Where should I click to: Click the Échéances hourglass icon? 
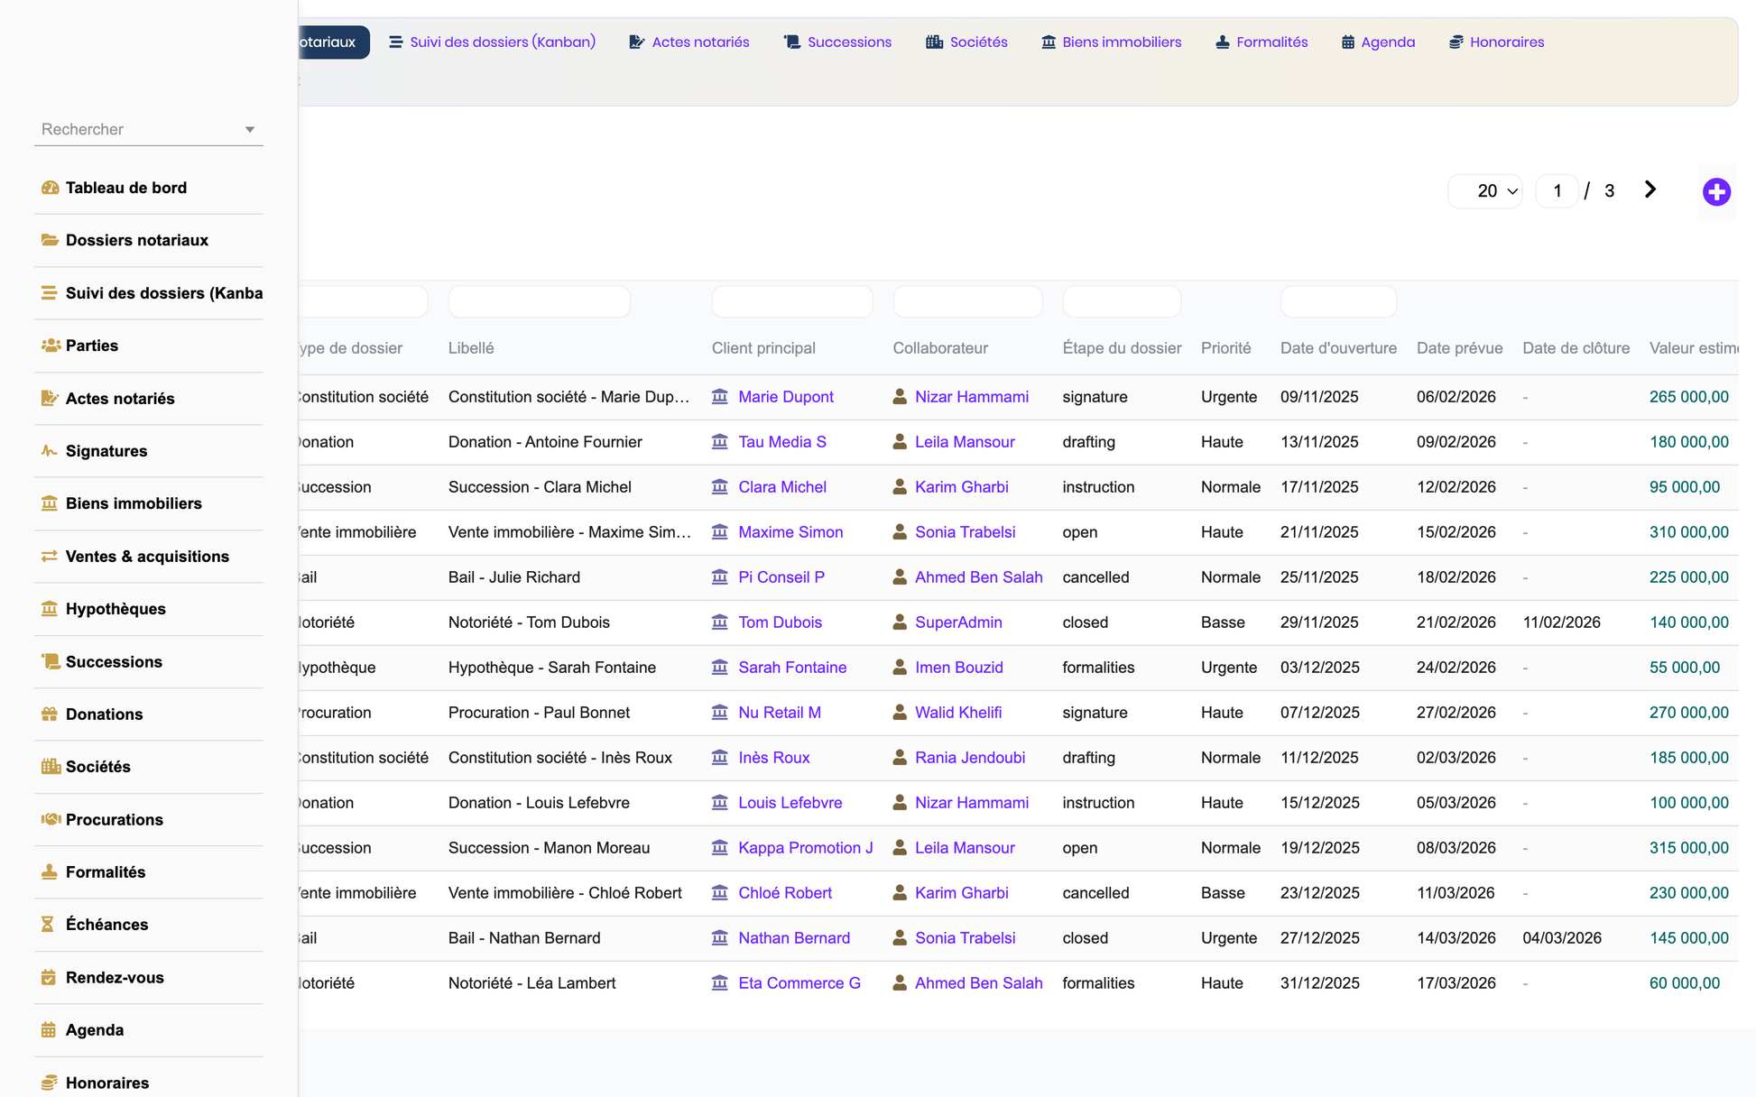[48, 924]
